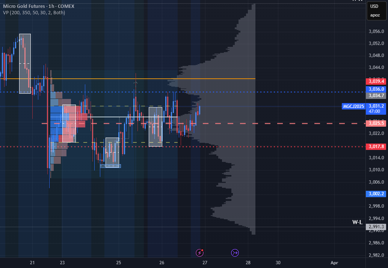Click the red 3,017.8 price label
The image size is (388, 268).
[376, 147]
